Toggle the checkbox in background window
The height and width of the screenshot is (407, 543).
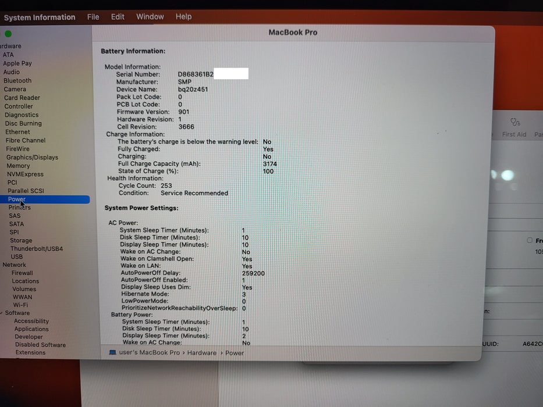point(530,240)
